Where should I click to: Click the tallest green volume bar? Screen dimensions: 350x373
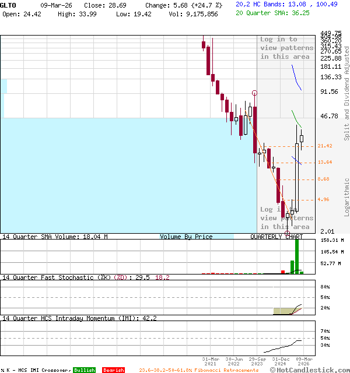click(297, 255)
